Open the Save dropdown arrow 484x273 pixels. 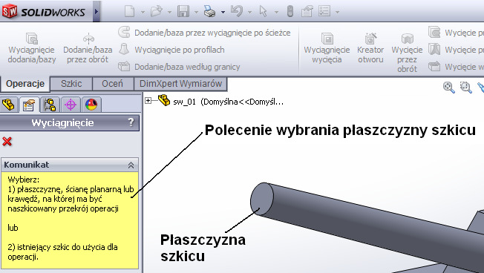coord(196,13)
